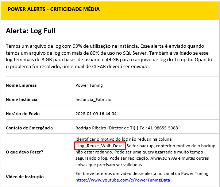Select the '"Log_Reuse_Wait_Desc"' column name text
Viewport: 220px width, 187px height.
pyautogui.click(x=100, y=146)
